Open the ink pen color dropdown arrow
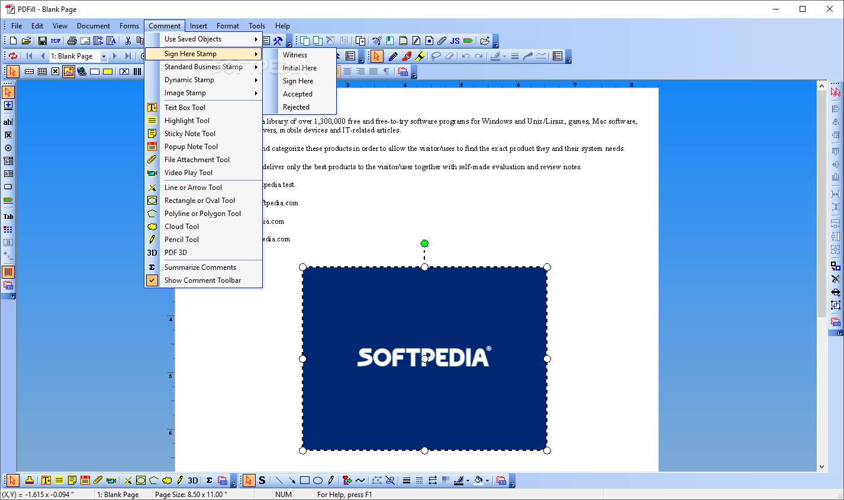 (504, 56)
